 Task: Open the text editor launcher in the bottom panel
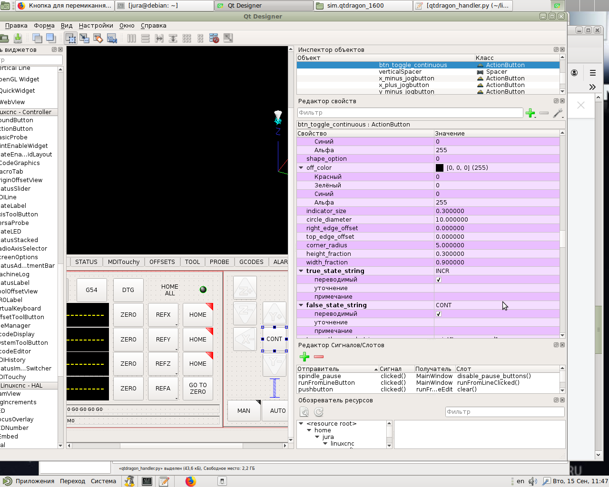point(164,481)
